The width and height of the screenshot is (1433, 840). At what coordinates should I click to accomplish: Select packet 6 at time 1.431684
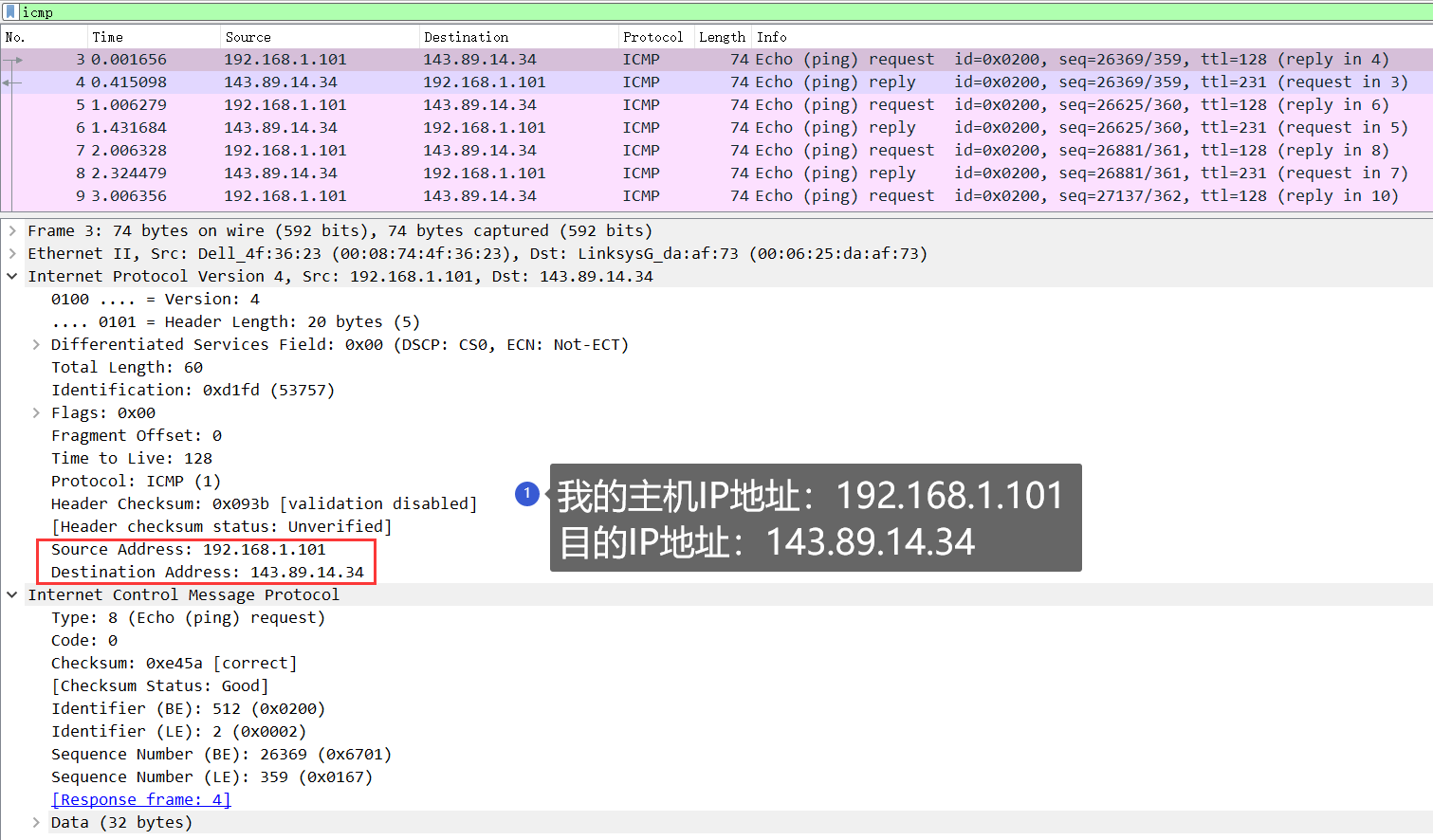click(716, 128)
